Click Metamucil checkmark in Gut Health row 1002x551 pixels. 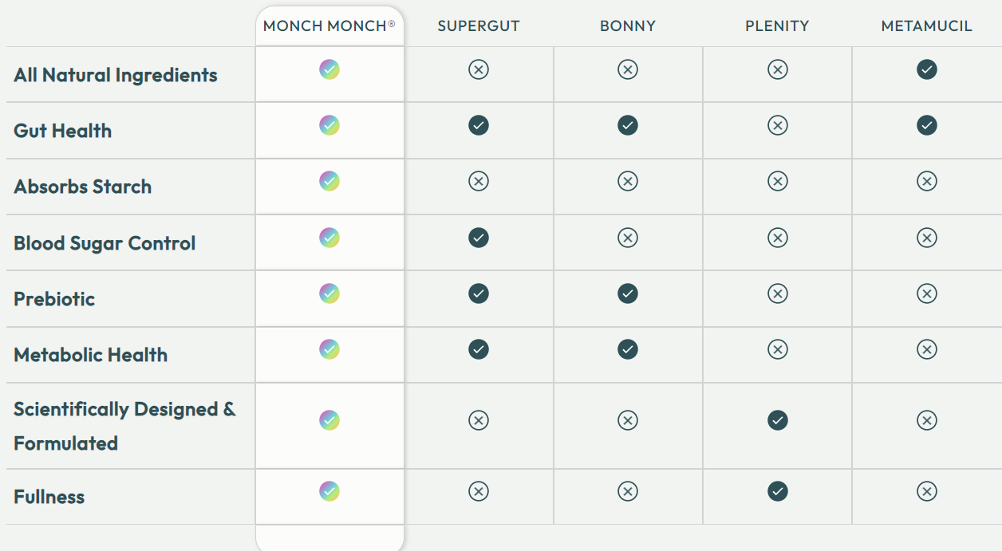tap(927, 125)
